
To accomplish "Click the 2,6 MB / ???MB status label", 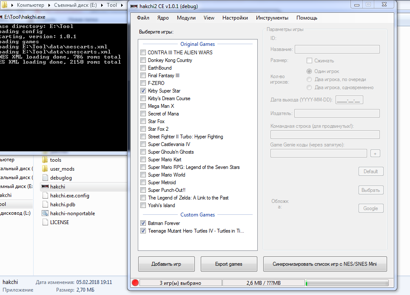I will (264, 283).
